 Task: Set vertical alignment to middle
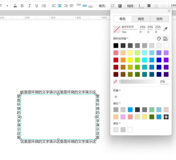[85, 6]
